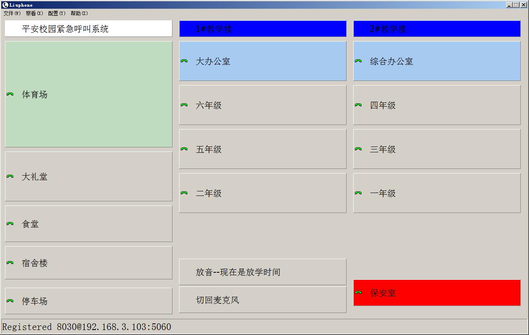Call the 停车场 button
This screenshot has width=529, height=335.
[89, 301]
